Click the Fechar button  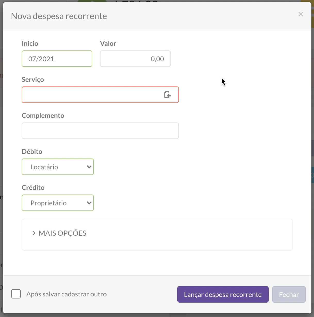289,294
